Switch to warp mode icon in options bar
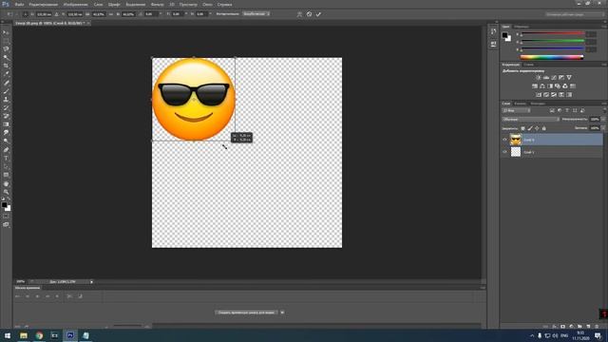The width and height of the screenshot is (608, 342). tap(299, 14)
